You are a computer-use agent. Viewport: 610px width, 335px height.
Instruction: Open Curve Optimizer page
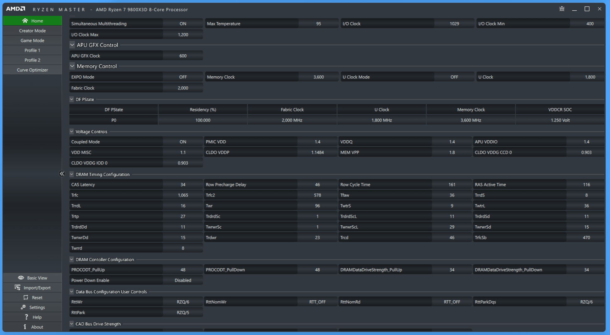click(32, 70)
